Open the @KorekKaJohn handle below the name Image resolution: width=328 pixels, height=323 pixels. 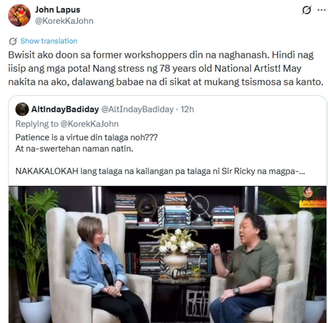(64, 21)
